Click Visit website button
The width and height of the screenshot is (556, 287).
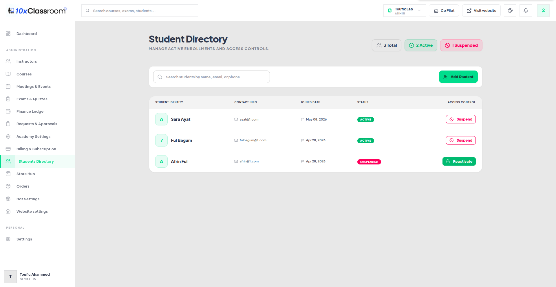(x=481, y=11)
